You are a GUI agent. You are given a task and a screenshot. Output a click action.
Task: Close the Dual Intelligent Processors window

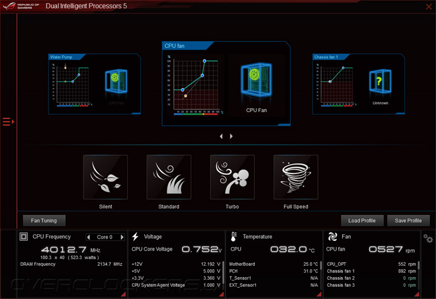(429, 7)
